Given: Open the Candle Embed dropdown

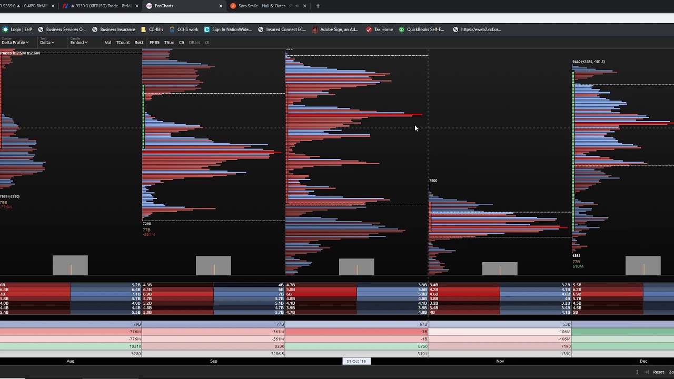Looking at the screenshot, I should 79,42.
